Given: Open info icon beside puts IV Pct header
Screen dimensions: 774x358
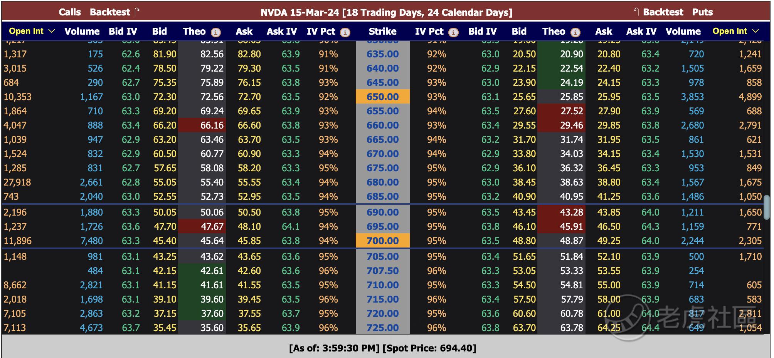Looking at the screenshot, I should [x=453, y=32].
